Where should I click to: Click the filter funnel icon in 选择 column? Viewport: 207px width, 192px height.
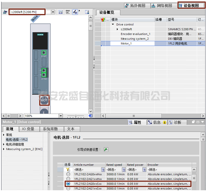[x=68, y=169]
